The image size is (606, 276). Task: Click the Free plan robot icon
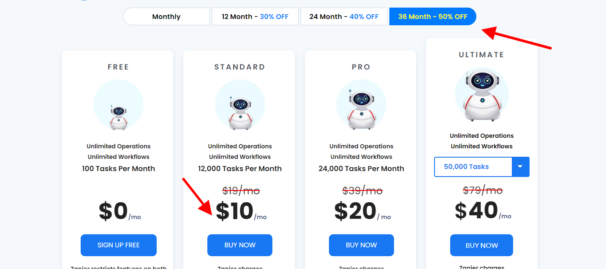[x=118, y=105]
